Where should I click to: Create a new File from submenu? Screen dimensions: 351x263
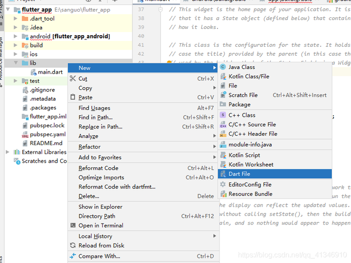(x=274, y=86)
